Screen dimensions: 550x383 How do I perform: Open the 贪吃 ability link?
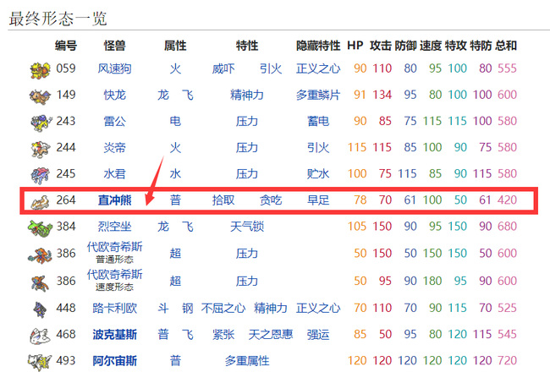pos(271,200)
